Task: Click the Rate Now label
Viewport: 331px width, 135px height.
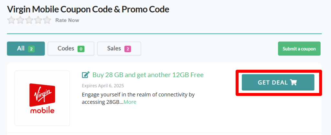Action: tap(67, 20)
